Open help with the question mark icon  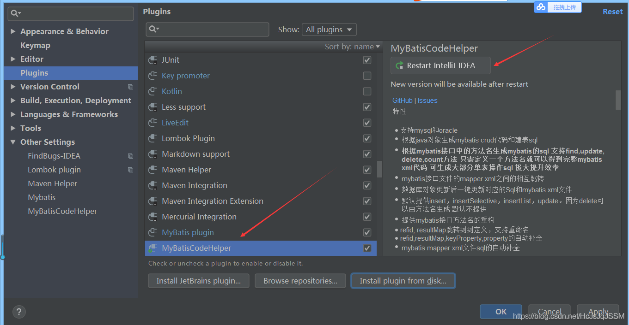(x=19, y=312)
